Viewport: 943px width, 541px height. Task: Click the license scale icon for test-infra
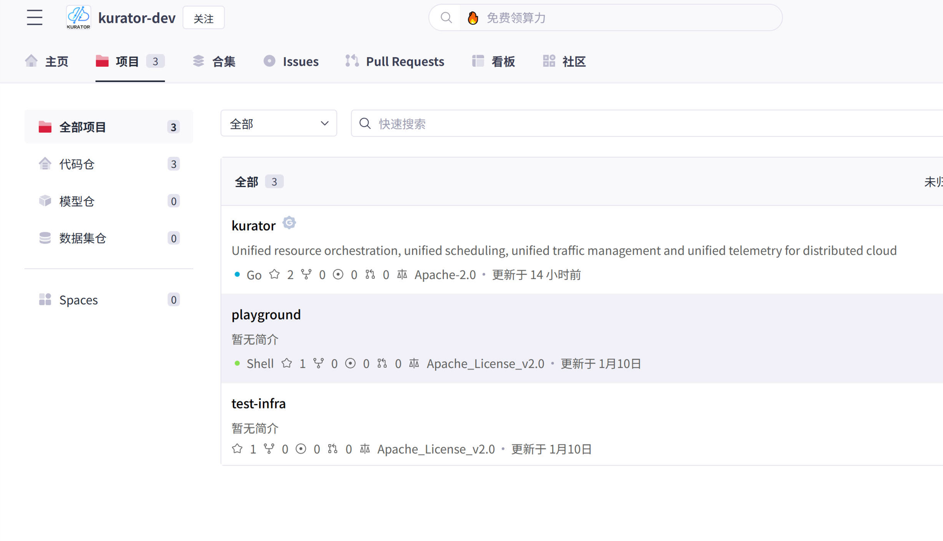point(365,448)
